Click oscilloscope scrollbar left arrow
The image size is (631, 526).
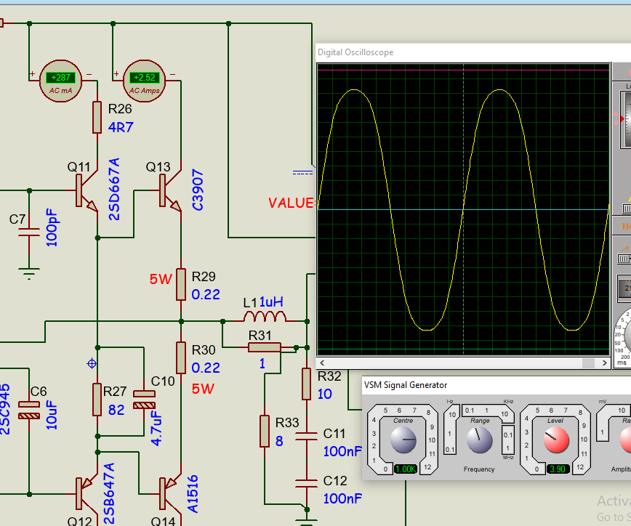click(322, 363)
